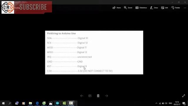Open white Camtasia recorder icon in taskbar
This screenshot has height=106, width=188.
(71, 103)
